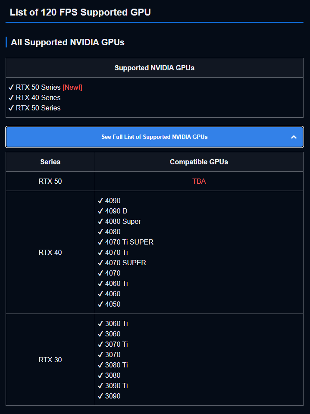Click the checkmark icon beside 4090 D

coord(100,211)
